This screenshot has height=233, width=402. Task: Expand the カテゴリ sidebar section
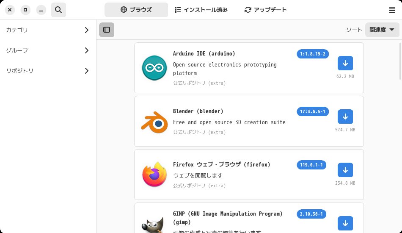coord(48,30)
